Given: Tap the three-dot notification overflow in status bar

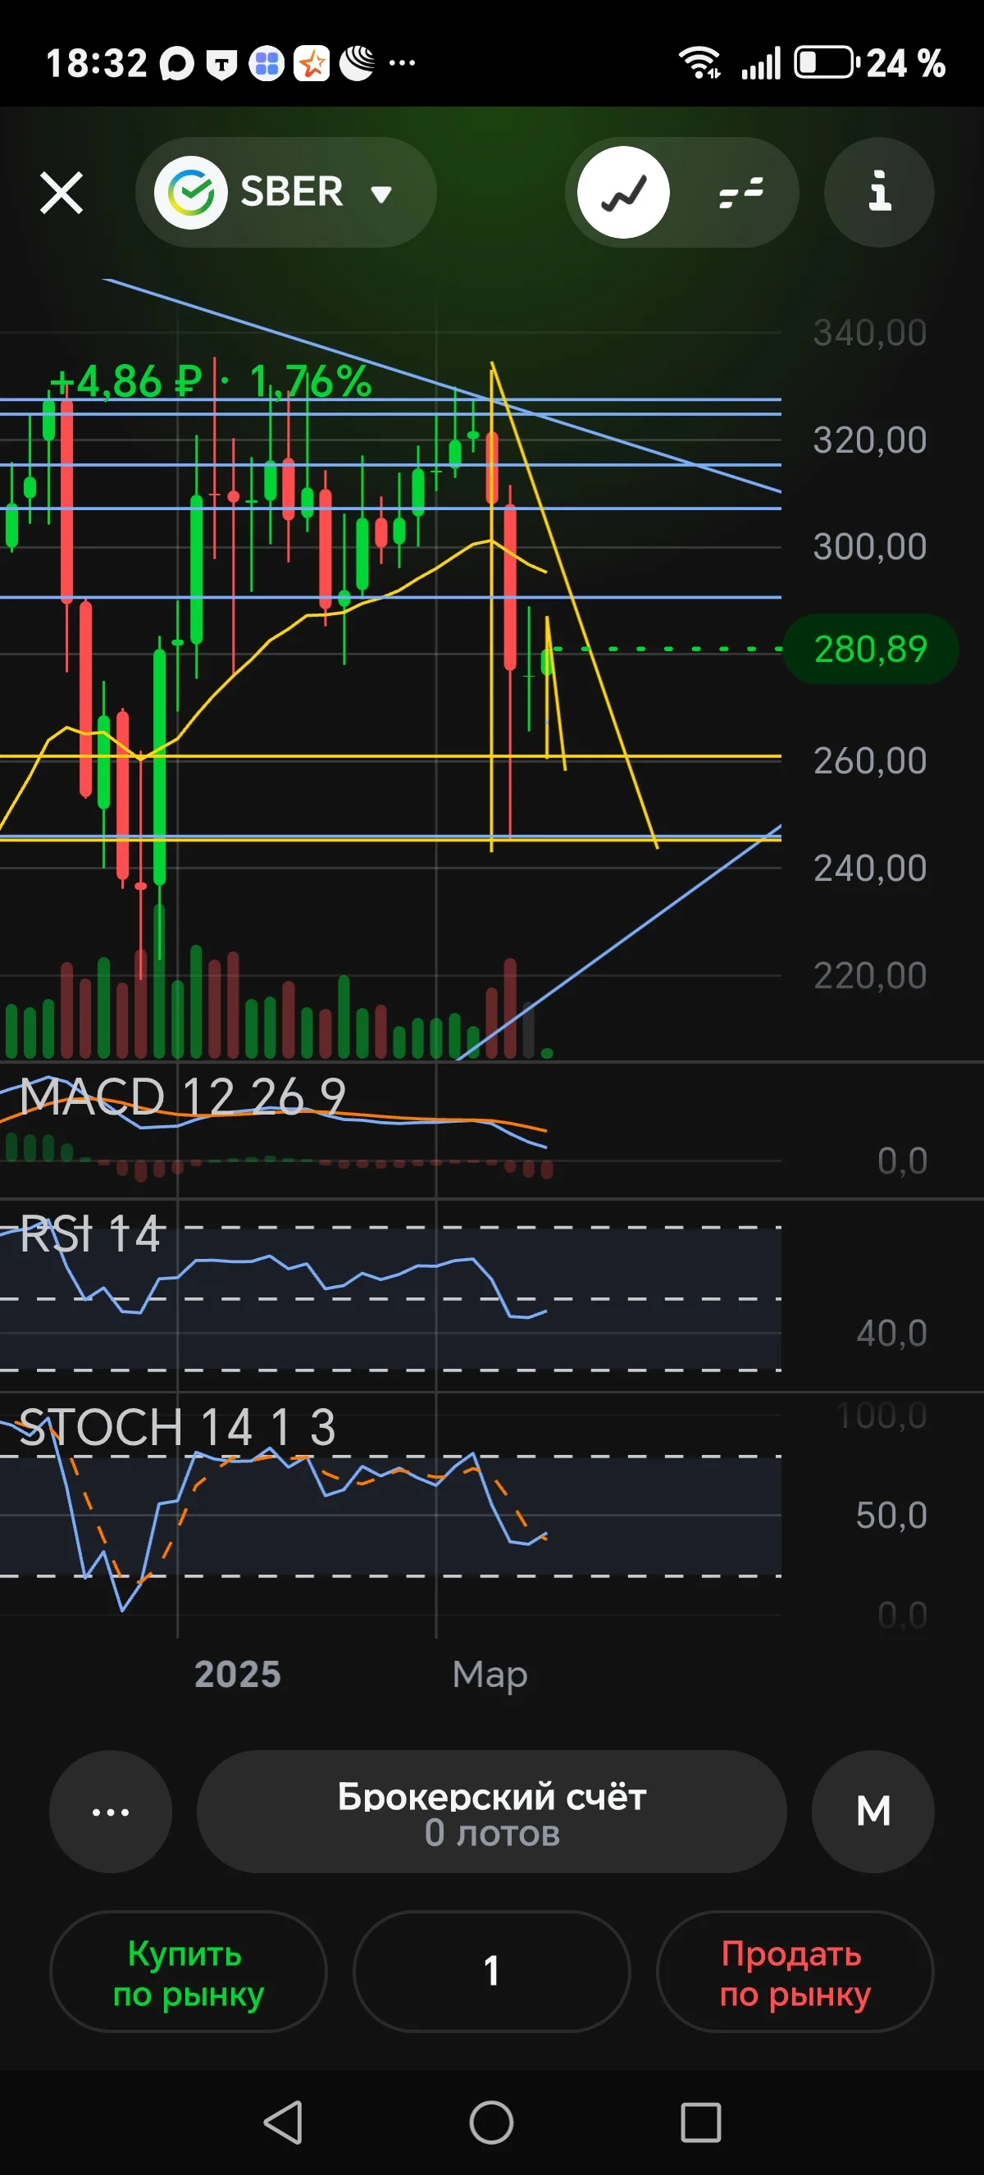Looking at the screenshot, I should tap(402, 63).
